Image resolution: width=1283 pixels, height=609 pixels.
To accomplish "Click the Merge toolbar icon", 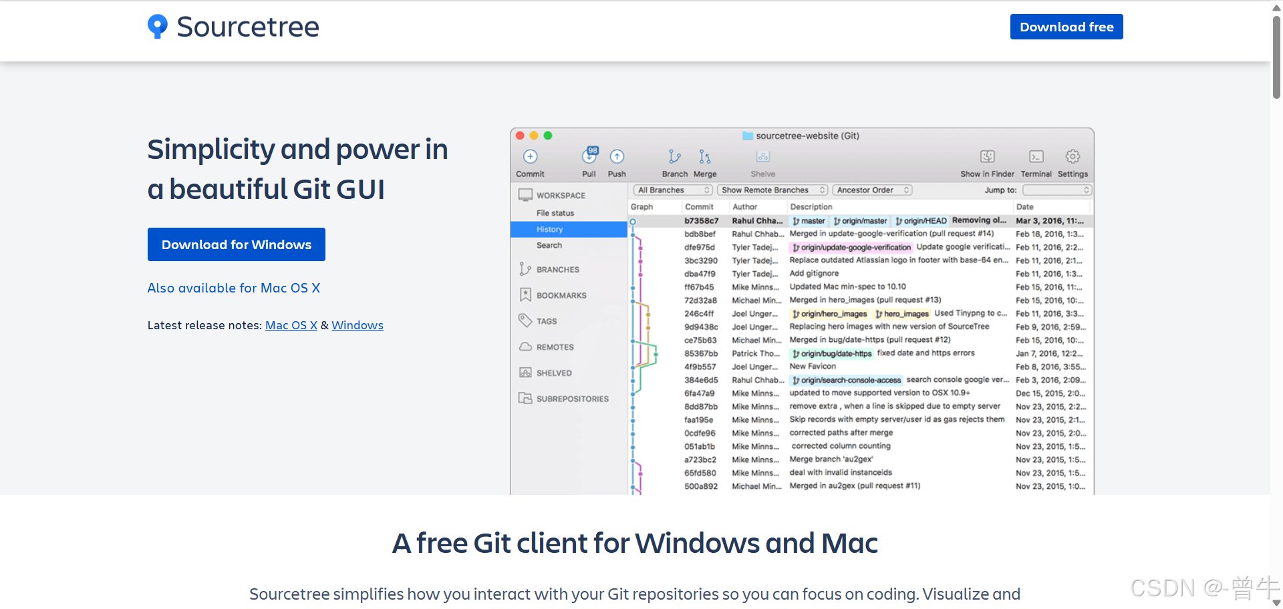I will click(x=705, y=157).
